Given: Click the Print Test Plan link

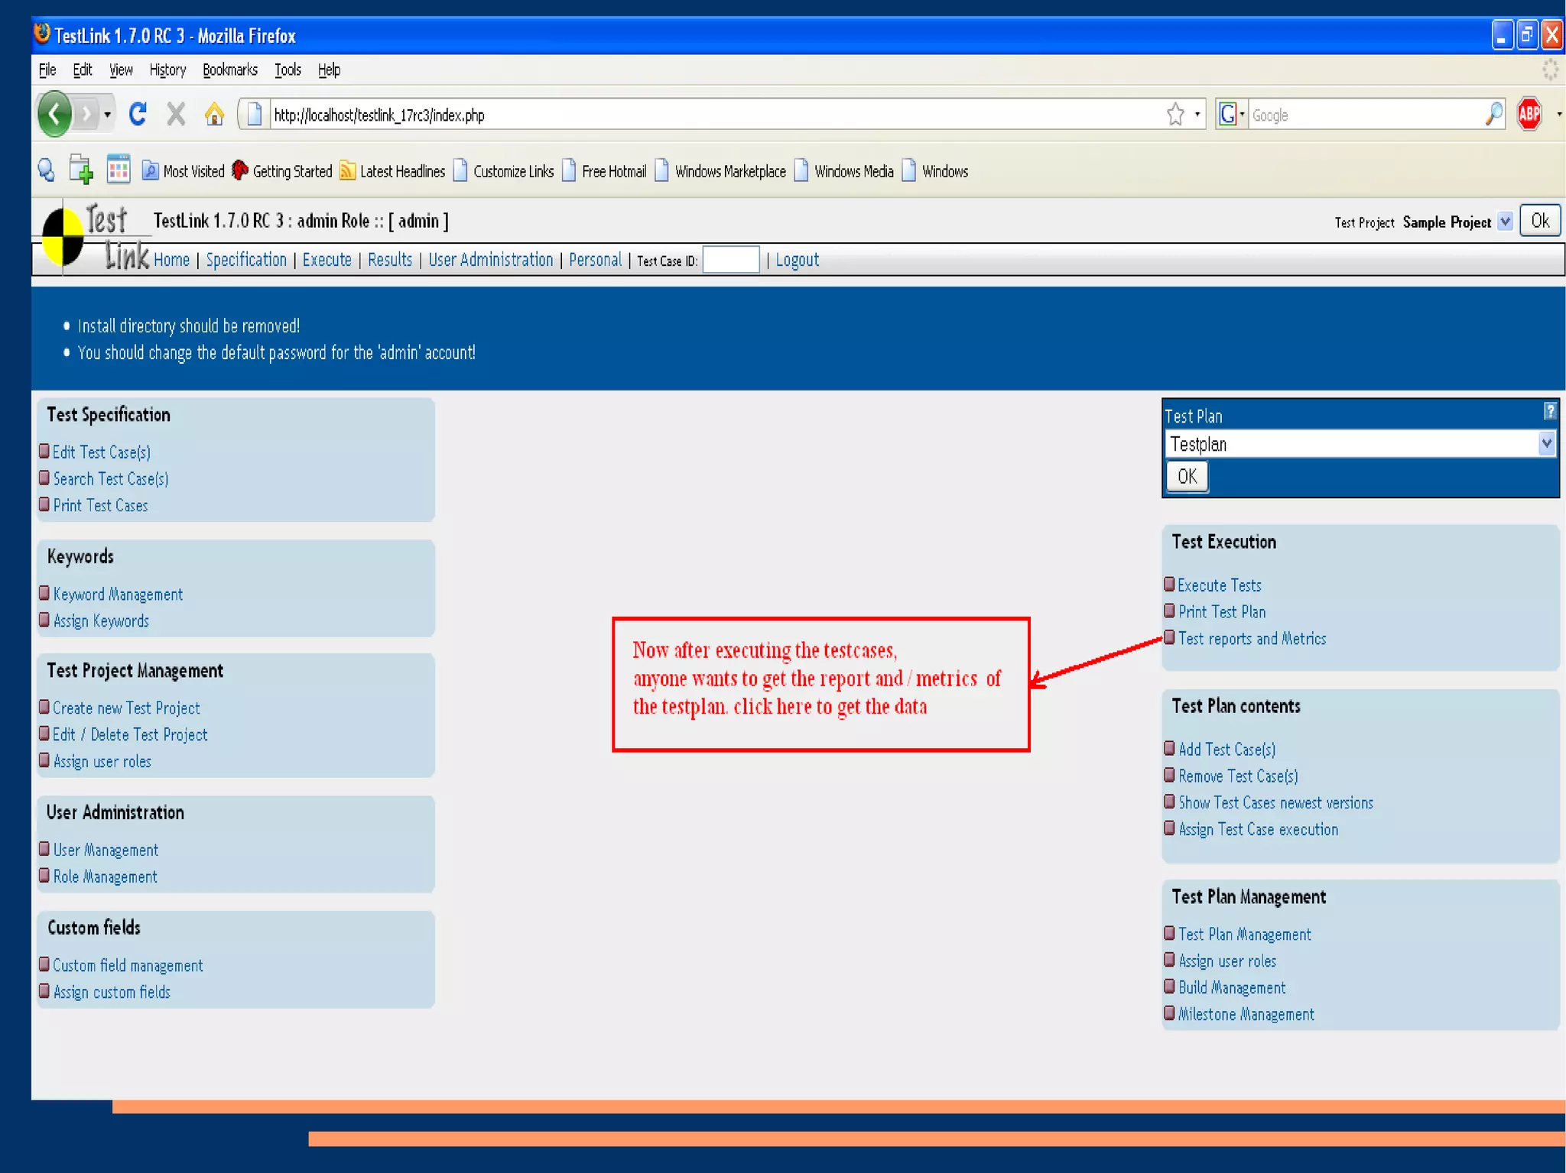Looking at the screenshot, I should tap(1222, 612).
